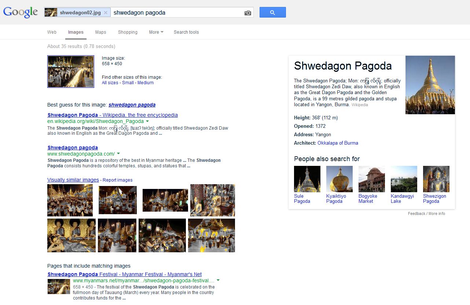
Task: Open the Shopping tab
Action: tap(128, 32)
